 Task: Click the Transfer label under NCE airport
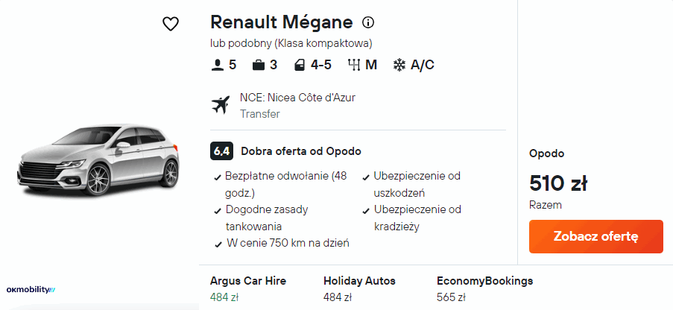(260, 114)
